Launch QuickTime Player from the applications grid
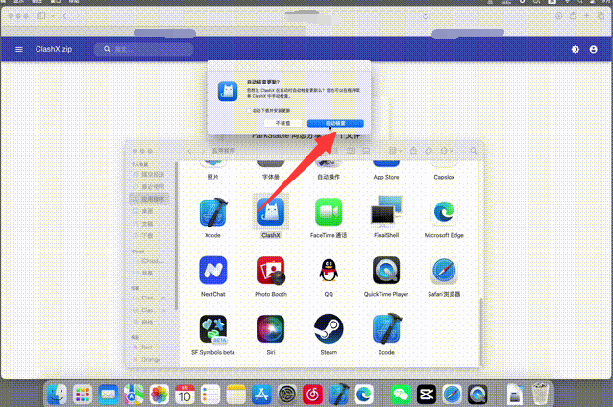The height and width of the screenshot is (407, 613). [x=386, y=270]
